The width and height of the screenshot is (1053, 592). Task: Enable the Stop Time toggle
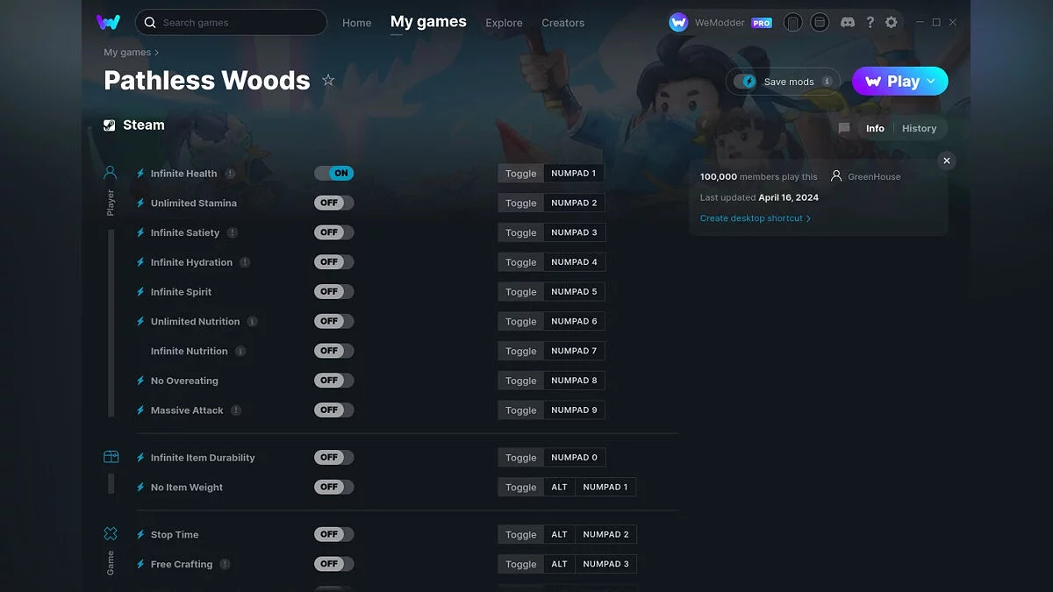point(334,534)
